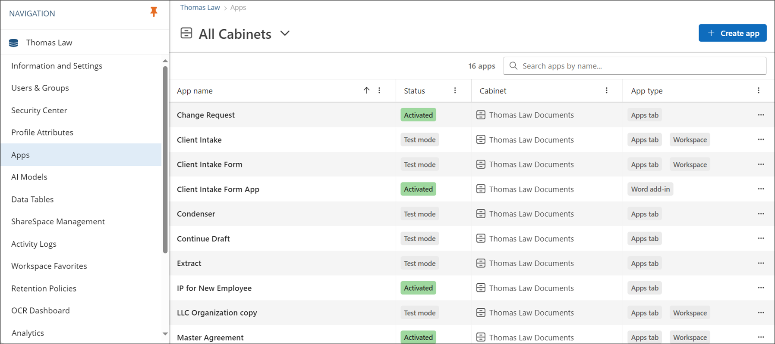
Task: Go to Users & Groups
Action: pyautogui.click(x=40, y=88)
